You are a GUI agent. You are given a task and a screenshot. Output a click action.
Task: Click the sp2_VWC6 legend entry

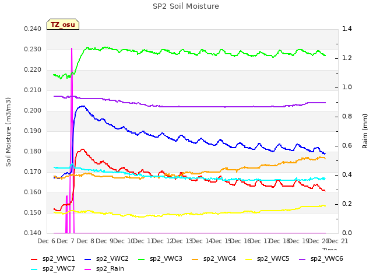[321, 259]
